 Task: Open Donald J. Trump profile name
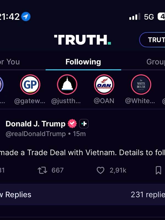[35, 124]
